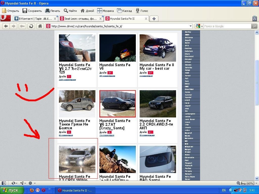The width and height of the screenshot is (259, 194).
Task: Expand the Opera Turbo dropdown arrow in the status bar
Action: (35, 183)
